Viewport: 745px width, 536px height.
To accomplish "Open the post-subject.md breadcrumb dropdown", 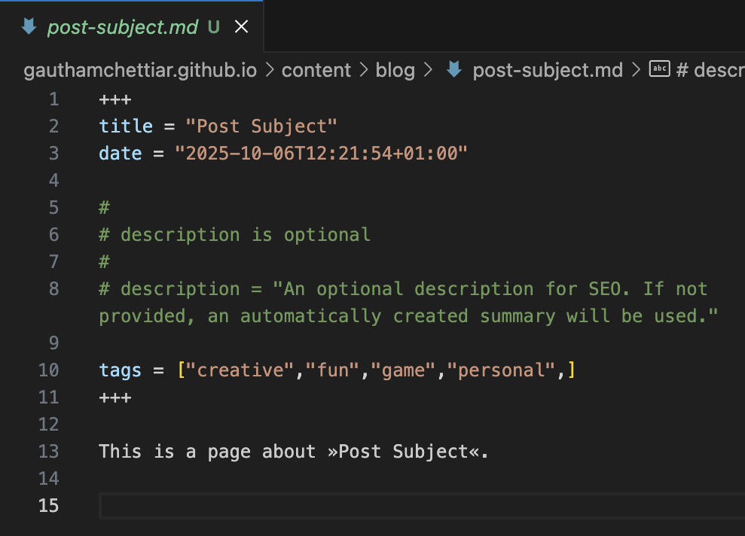I will [x=547, y=69].
